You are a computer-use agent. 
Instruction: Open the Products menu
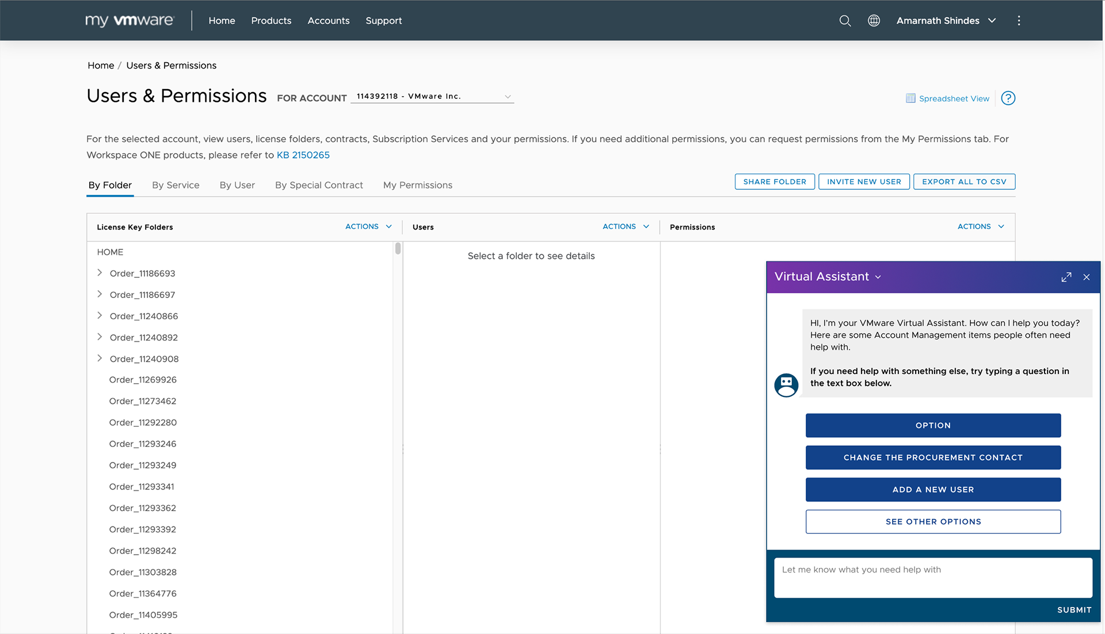271,21
